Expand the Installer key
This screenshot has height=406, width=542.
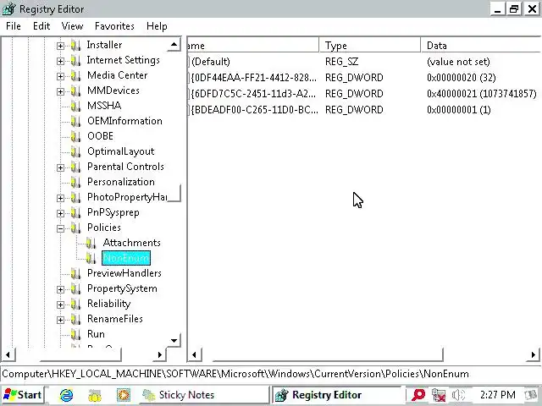60,46
